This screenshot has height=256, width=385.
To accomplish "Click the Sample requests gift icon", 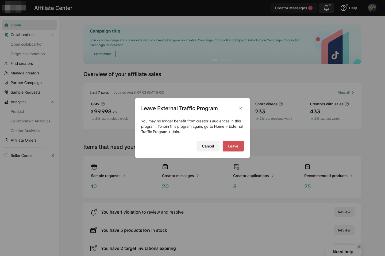I will 94,167.
